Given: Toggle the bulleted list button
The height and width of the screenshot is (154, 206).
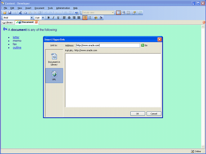Looking at the screenshot, I should pyautogui.click(x=85, y=18).
